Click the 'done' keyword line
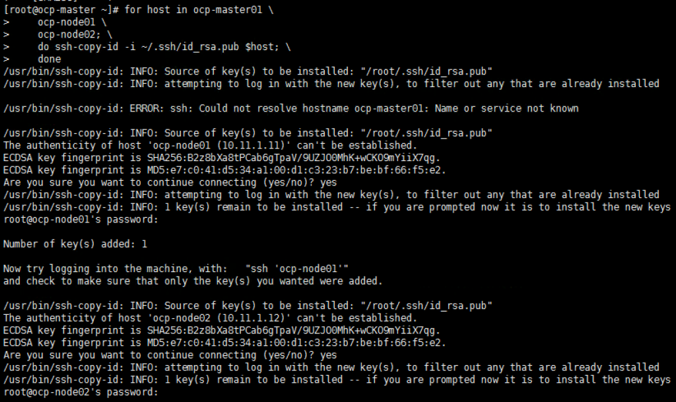676x402 pixels. point(49,59)
